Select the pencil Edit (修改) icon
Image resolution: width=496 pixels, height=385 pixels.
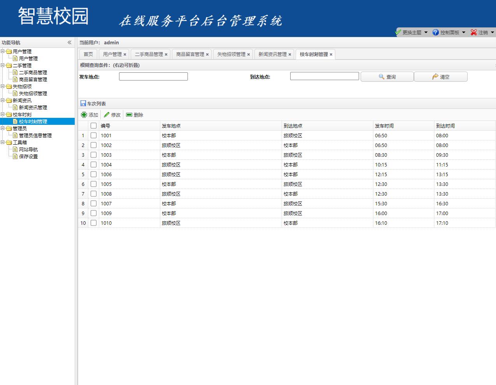click(106, 114)
